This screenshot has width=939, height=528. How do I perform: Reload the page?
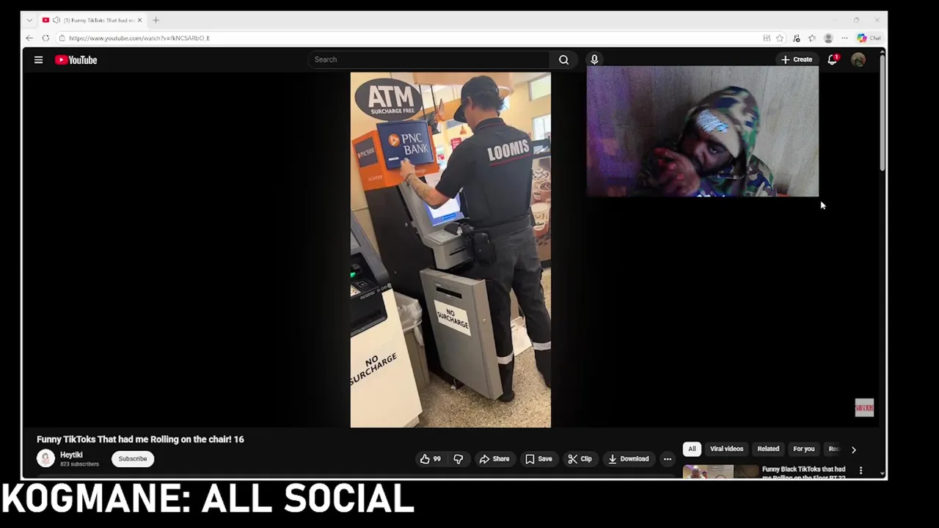coord(45,38)
